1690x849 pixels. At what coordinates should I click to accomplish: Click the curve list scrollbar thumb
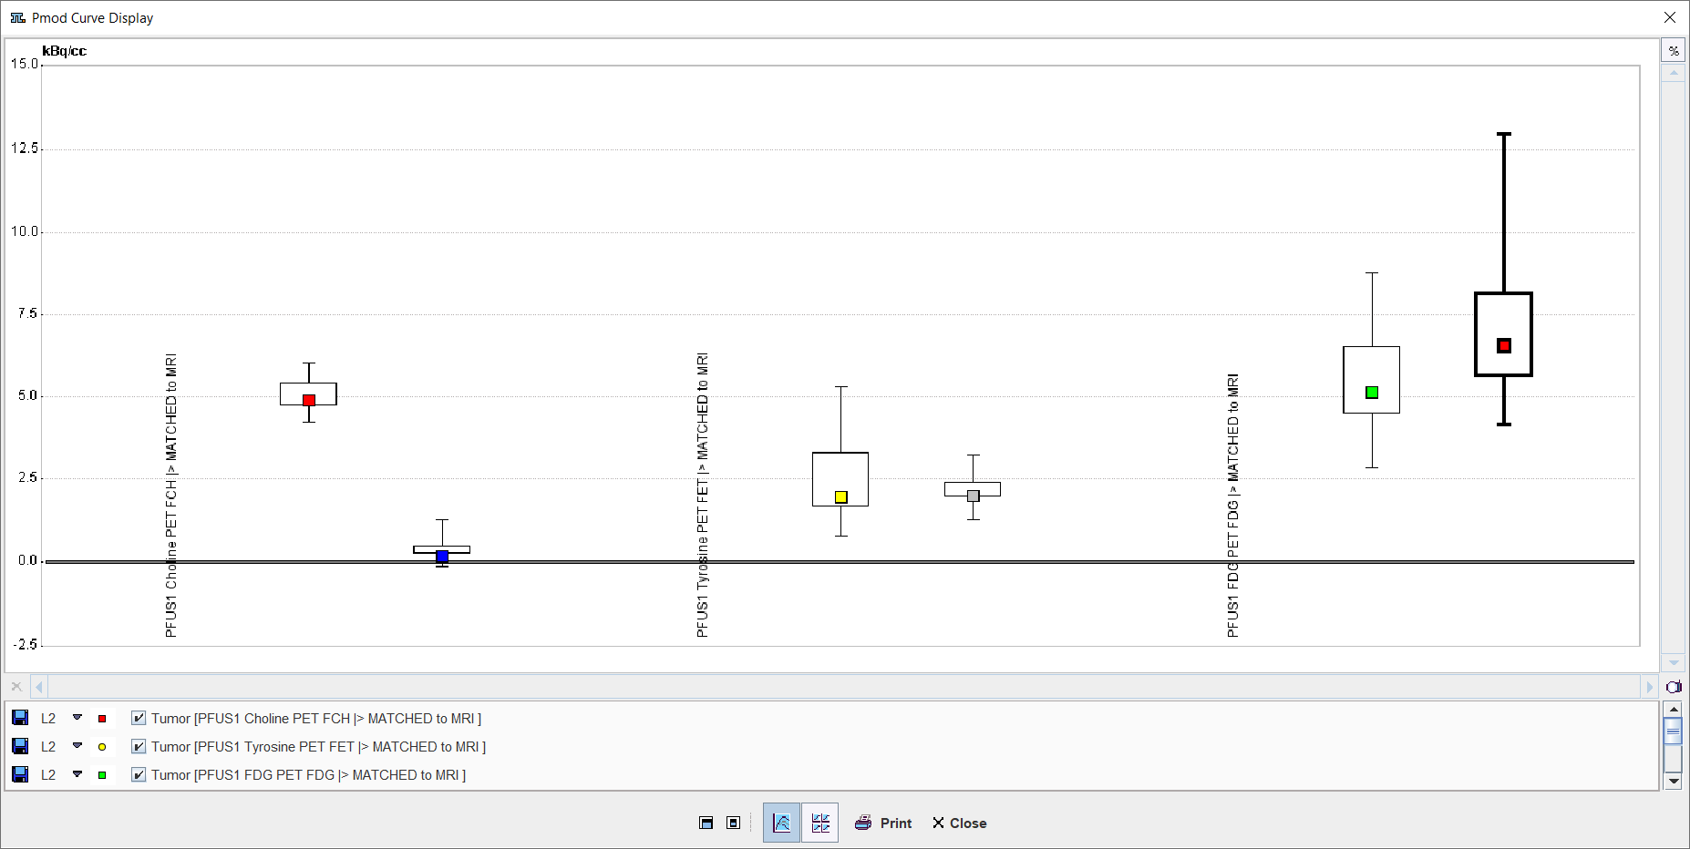tap(1673, 731)
